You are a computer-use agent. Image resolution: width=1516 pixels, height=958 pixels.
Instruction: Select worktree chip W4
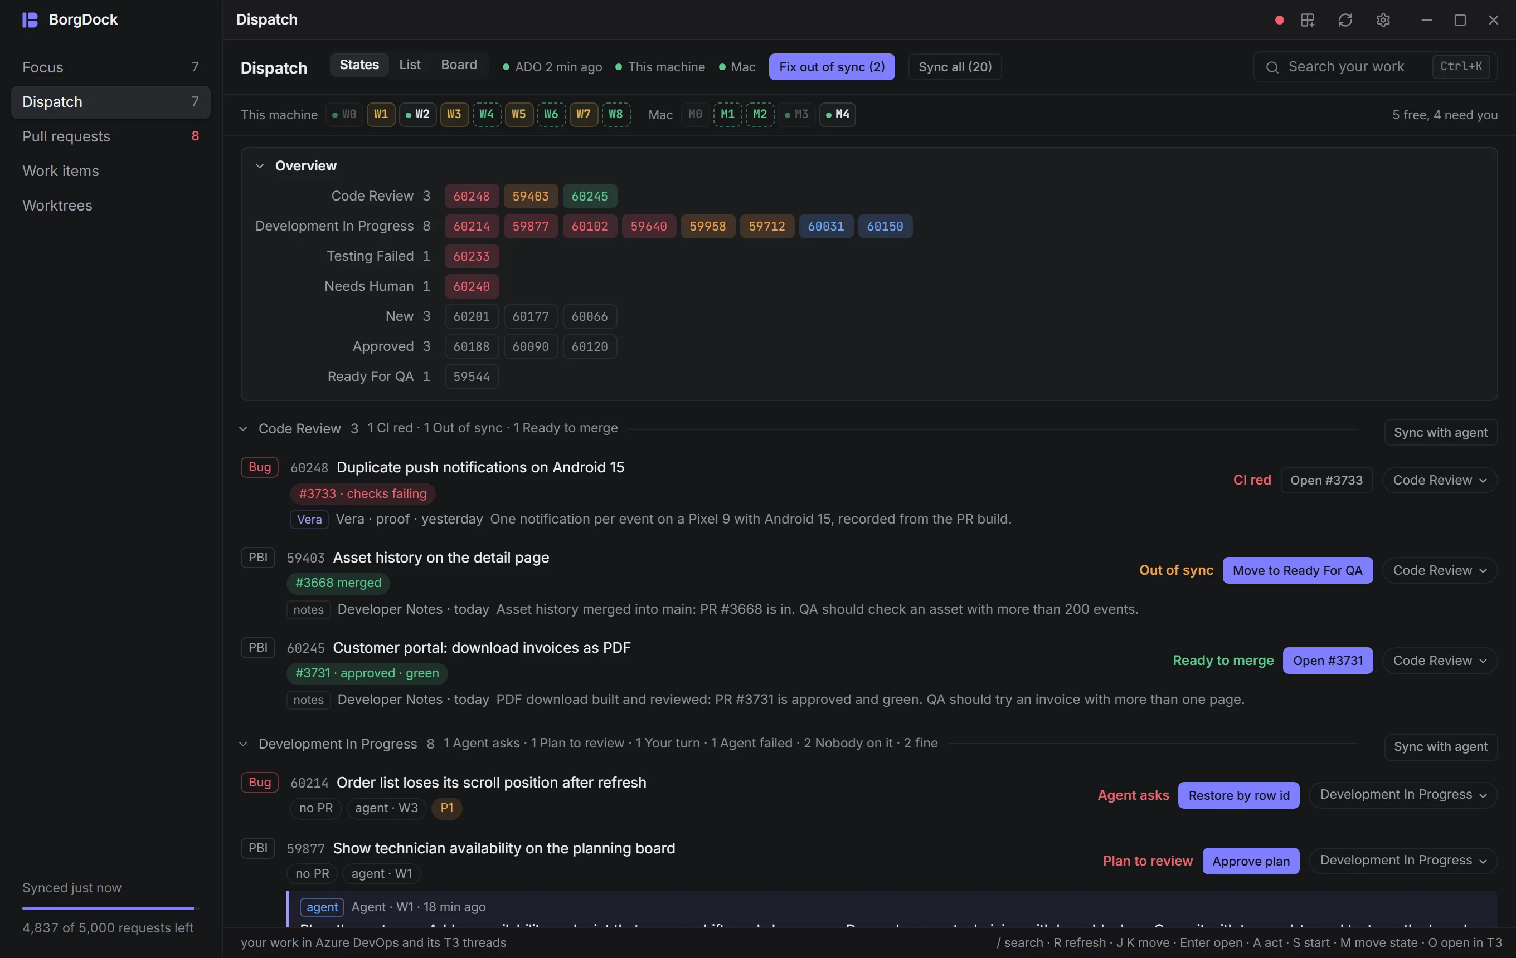tap(487, 115)
